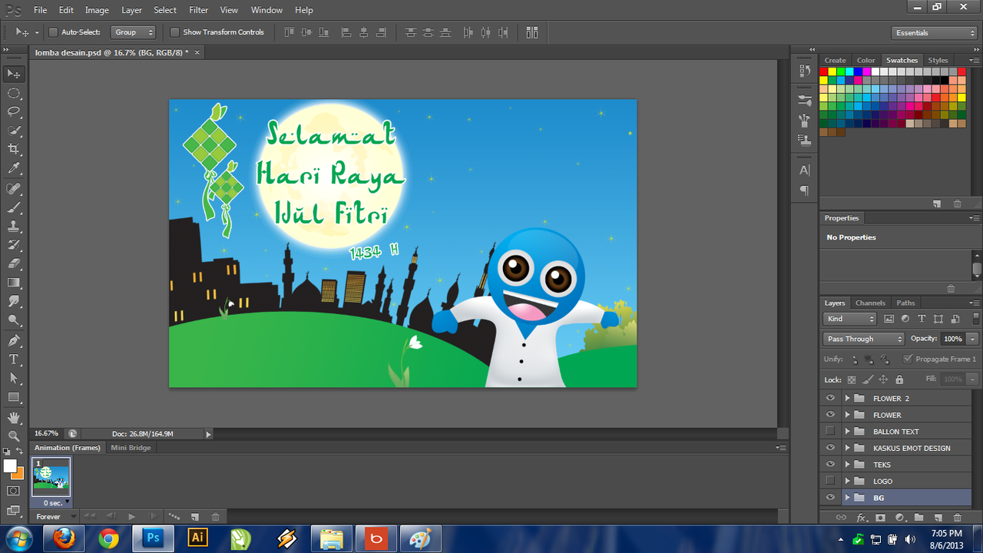
Task: Enable the Auto-Select checkbox
Action: point(53,32)
